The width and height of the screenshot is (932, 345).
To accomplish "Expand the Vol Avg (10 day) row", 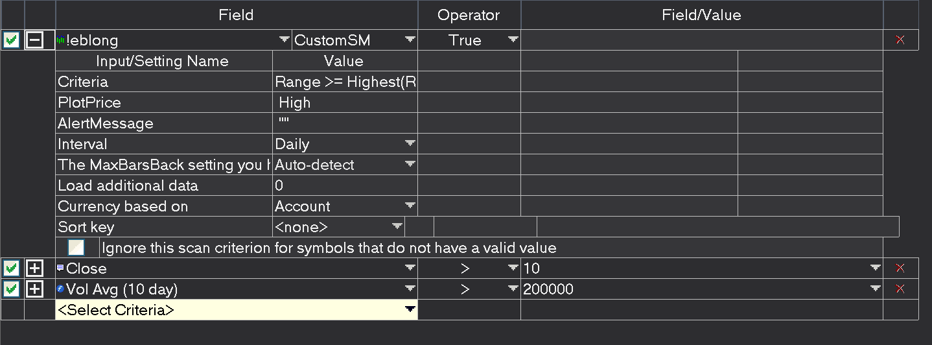I will [x=34, y=289].
